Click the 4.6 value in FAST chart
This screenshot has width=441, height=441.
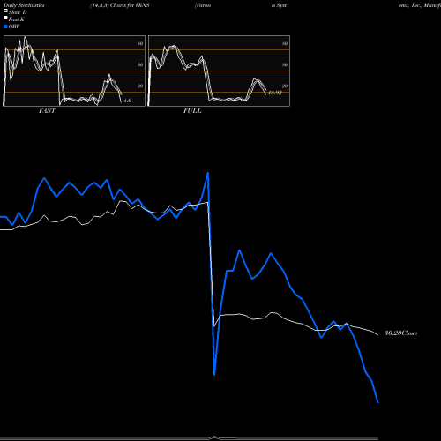127,101
